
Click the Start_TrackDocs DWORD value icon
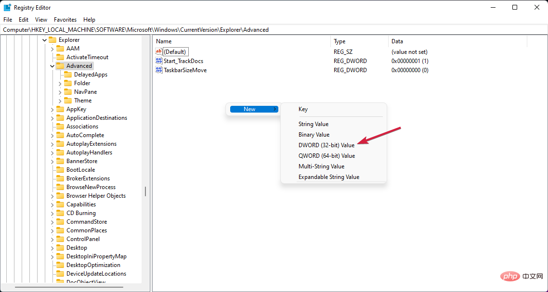tap(159, 61)
